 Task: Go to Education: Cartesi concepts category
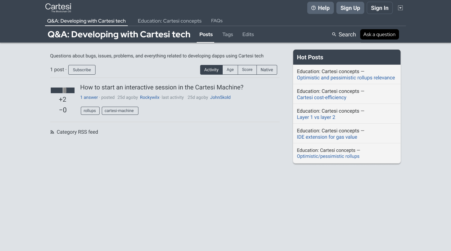point(169,21)
